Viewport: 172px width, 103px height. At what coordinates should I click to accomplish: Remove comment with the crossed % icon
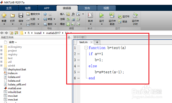coord(73,19)
